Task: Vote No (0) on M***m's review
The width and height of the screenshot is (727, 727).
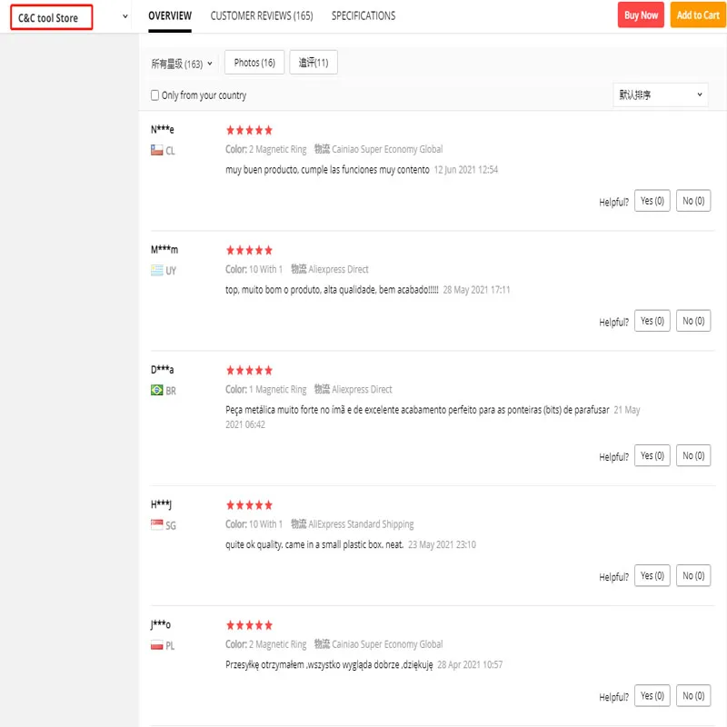Action: click(x=693, y=321)
